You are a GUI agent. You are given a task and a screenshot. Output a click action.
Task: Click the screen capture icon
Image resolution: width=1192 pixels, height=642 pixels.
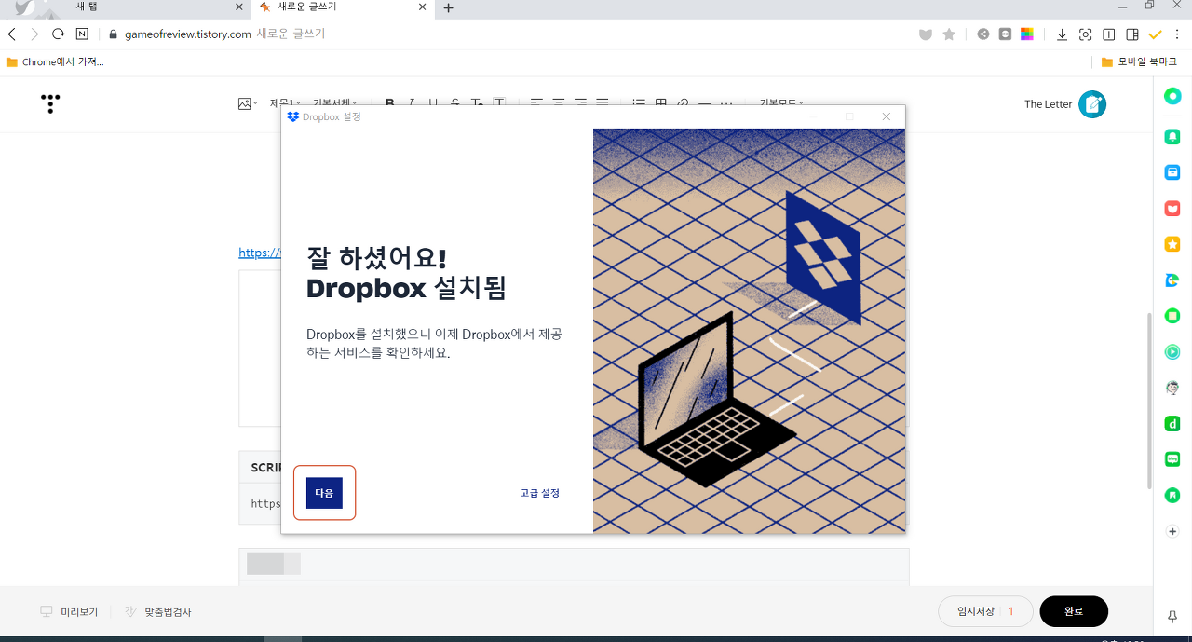(1085, 34)
